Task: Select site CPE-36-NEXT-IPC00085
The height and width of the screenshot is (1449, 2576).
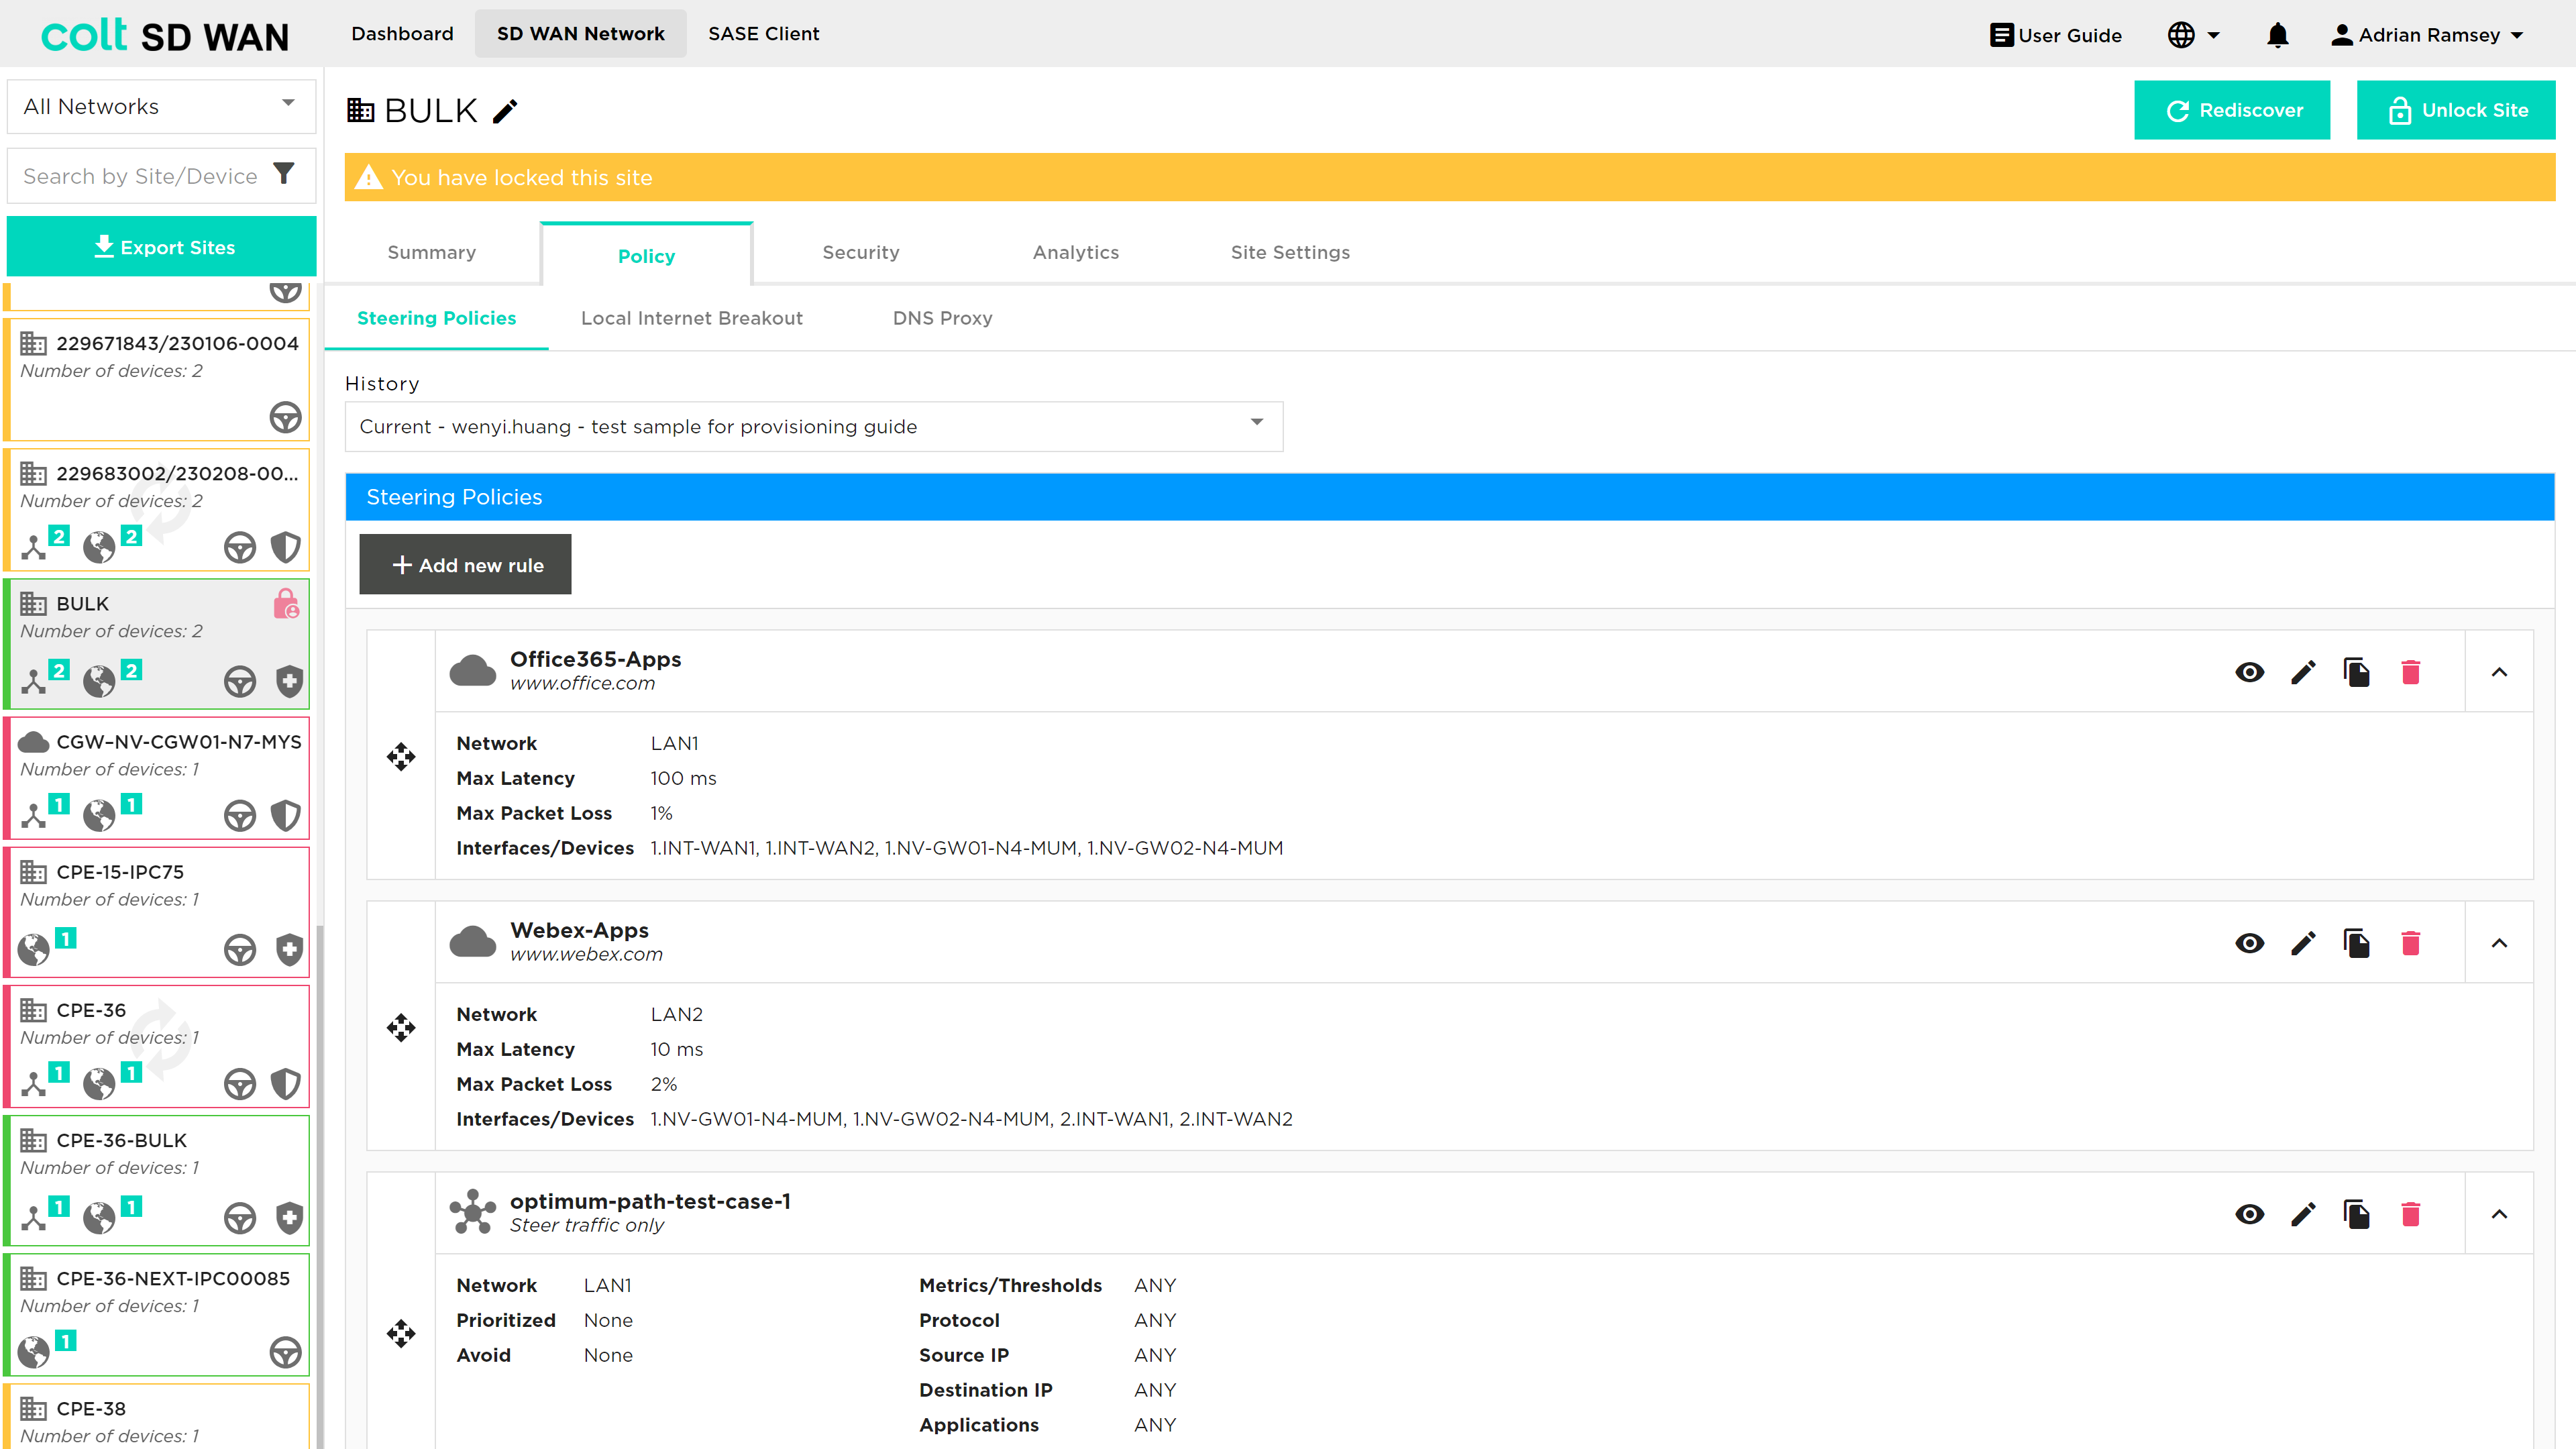Action: coord(157,1314)
